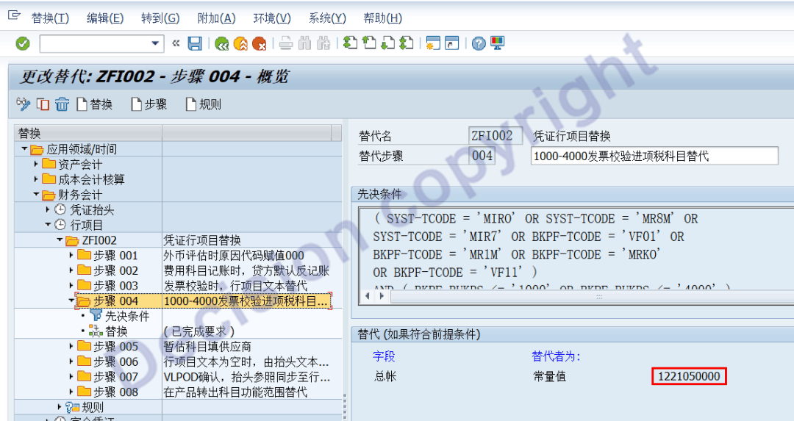The width and height of the screenshot is (794, 421).
Task: Click the Find binoculars icon
Action: [305, 43]
